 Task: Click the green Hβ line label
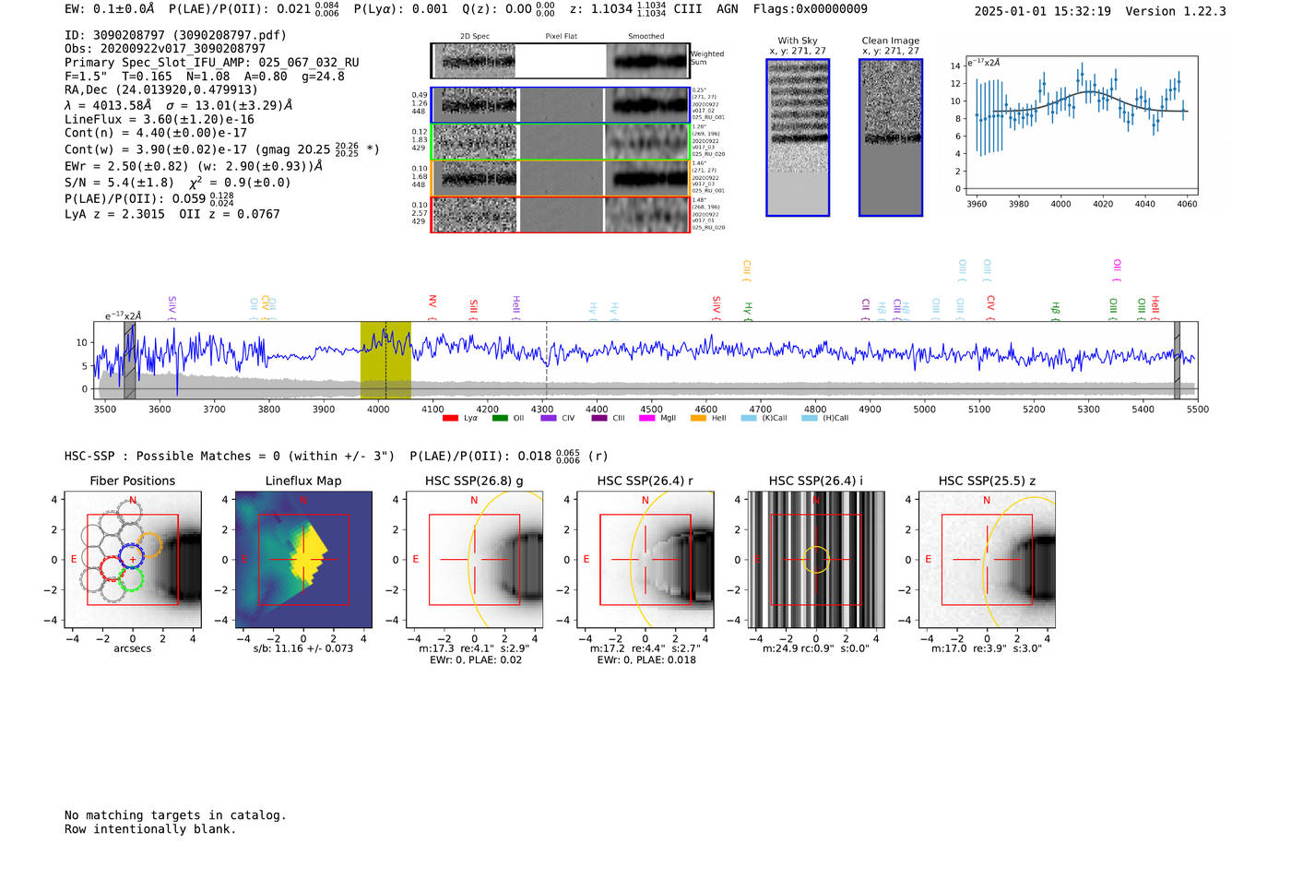(1056, 309)
